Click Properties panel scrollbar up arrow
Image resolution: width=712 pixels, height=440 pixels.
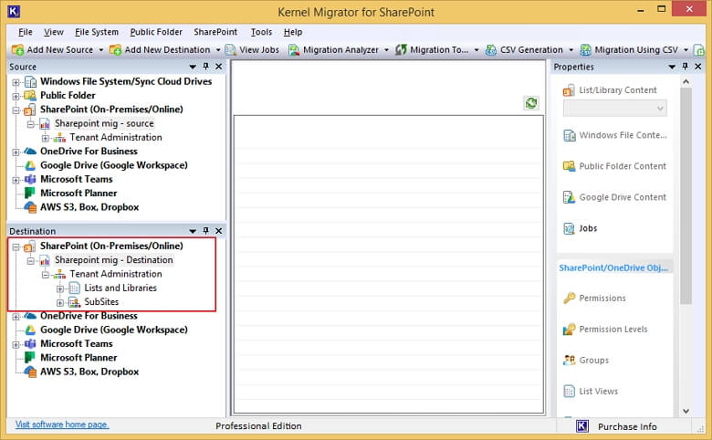[x=686, y=82]
